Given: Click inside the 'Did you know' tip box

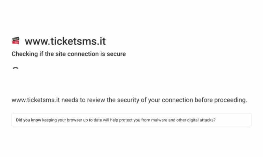Looking at the screenshot, I should coord(131,120).
